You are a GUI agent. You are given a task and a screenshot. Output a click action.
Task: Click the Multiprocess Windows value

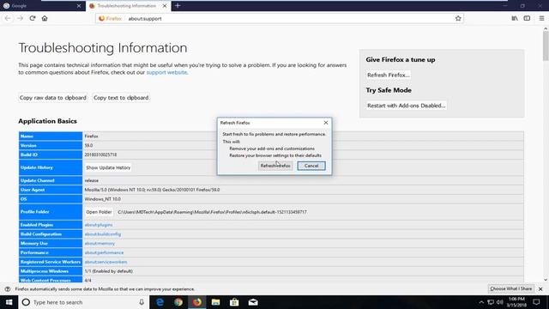coord(109,271)
